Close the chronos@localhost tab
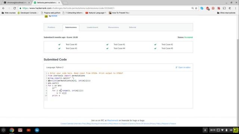This screenshot has width=239, height=134. [x=29, y=3]
